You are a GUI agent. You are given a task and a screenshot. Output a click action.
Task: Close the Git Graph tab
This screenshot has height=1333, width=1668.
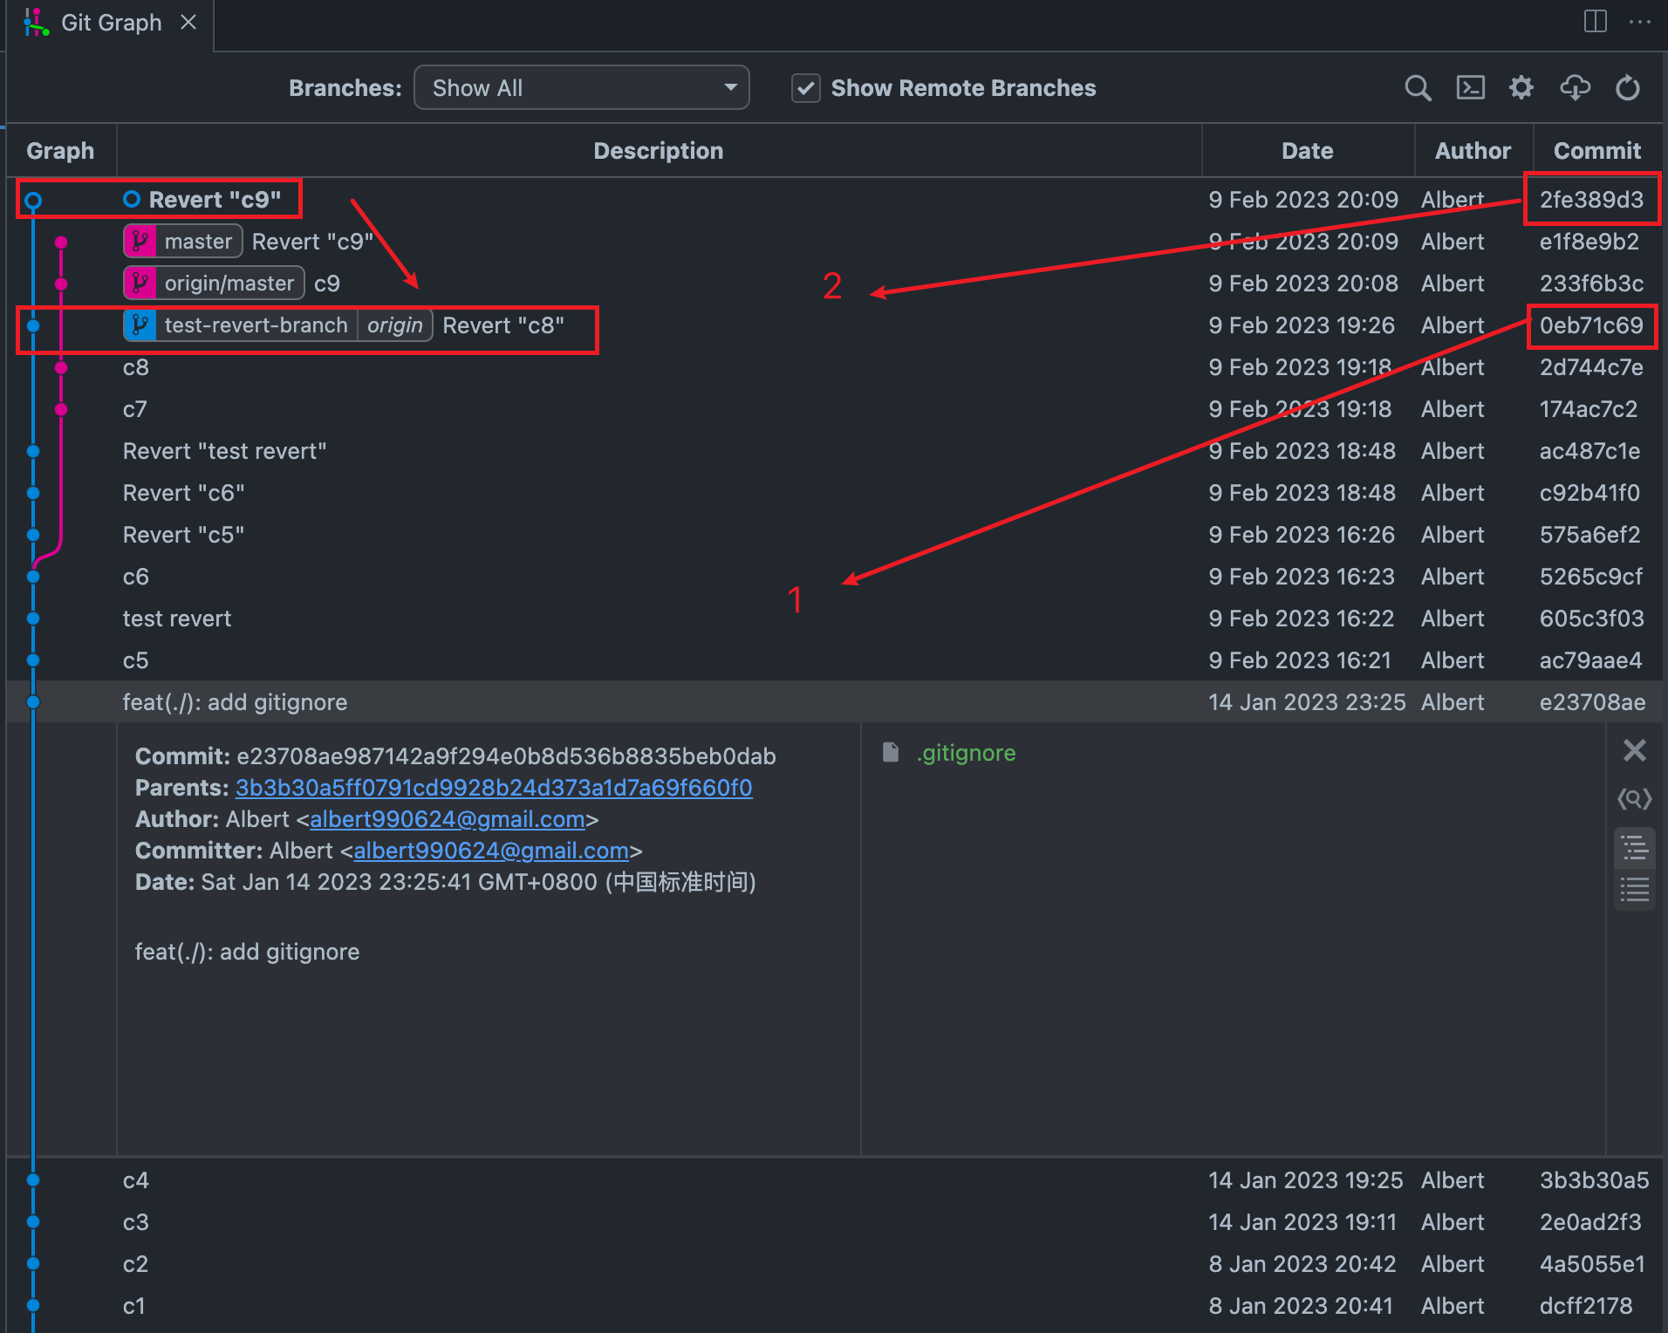click(x=188, y=22)
